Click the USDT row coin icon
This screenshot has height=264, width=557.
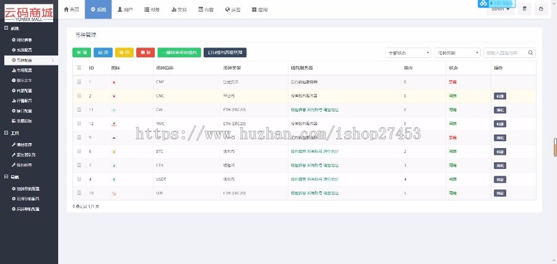(x=114, y=179)
